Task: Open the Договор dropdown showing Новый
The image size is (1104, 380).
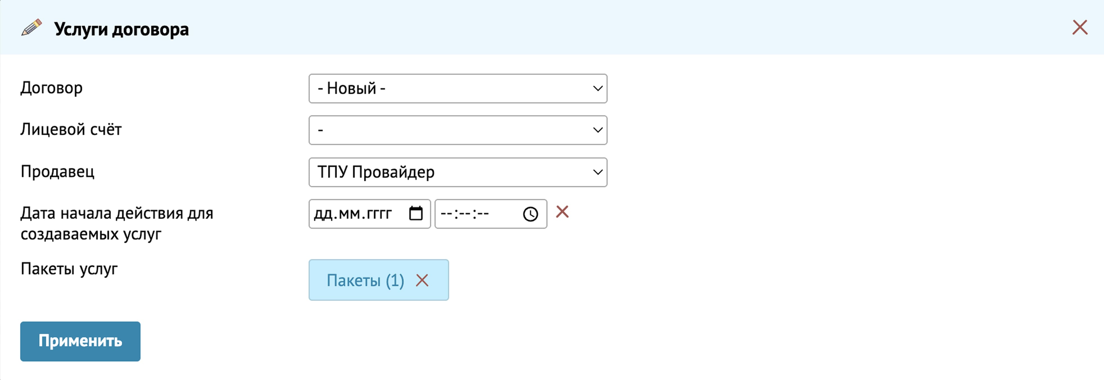Action: 457,88
